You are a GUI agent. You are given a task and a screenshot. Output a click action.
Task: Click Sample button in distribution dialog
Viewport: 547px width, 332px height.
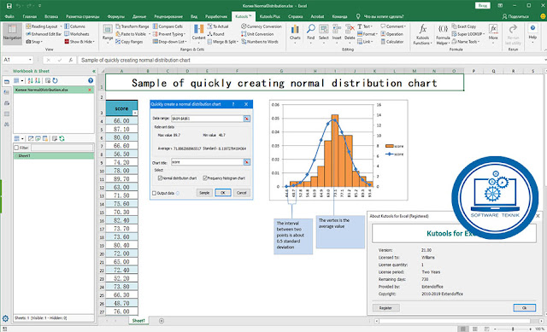tap(204, 193)
